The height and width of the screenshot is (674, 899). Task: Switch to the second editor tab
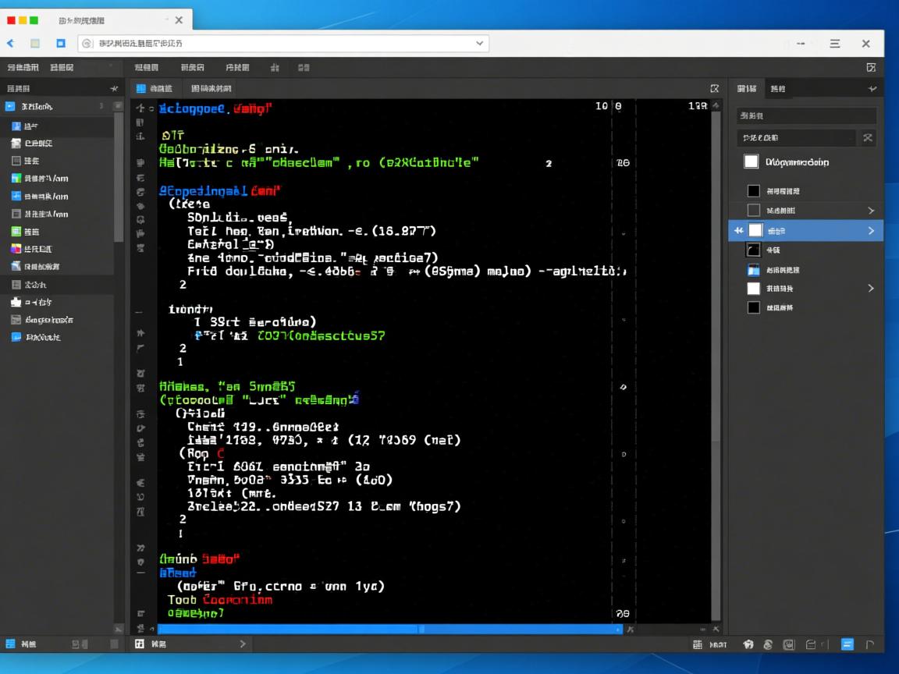tap(211, 89)
